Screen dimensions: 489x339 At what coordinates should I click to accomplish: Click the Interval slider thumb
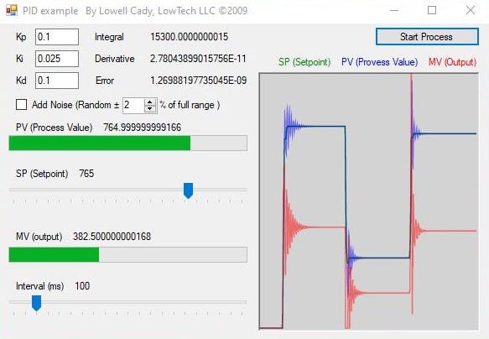[37, 303]
